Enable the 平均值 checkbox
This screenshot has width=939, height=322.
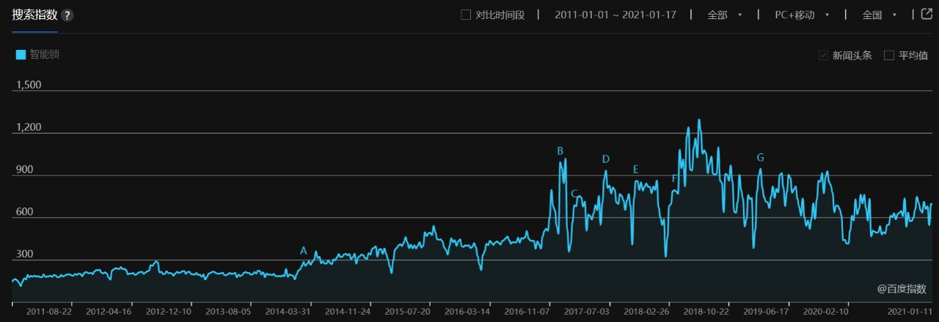[x=889, y=55]
